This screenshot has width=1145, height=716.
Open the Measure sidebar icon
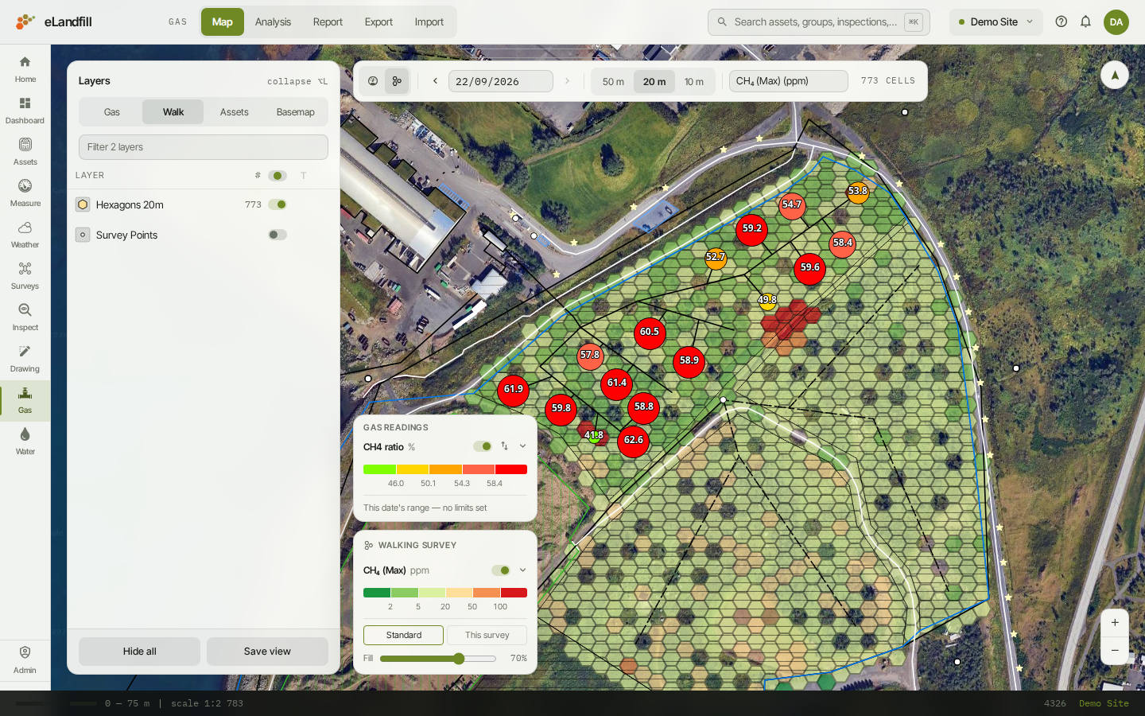pyautogui.click(x=25, y=193)
